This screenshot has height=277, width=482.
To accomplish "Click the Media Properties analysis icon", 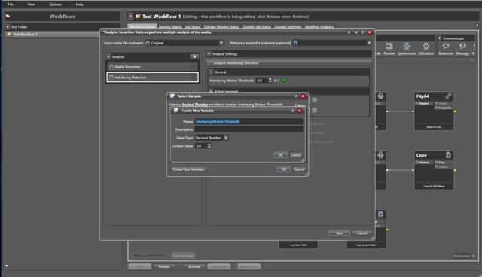I will pyautogui.click(x=111, y=67).
